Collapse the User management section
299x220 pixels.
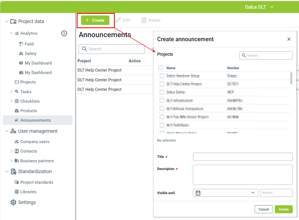click(x=7, y=131)
